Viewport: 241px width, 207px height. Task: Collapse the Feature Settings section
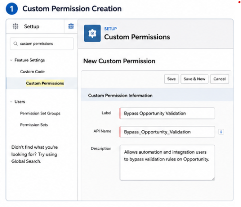11,60
